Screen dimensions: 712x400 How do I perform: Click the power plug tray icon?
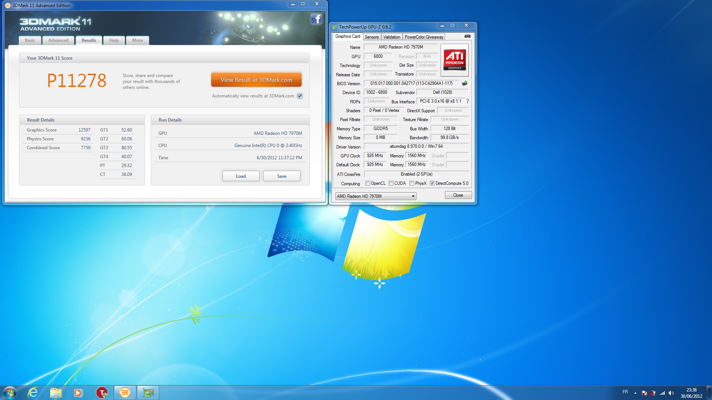653,393
